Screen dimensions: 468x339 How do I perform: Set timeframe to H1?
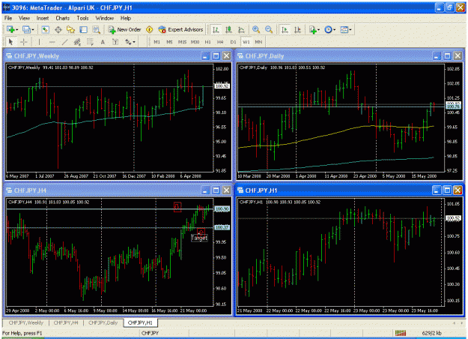(x=207, y=42)
